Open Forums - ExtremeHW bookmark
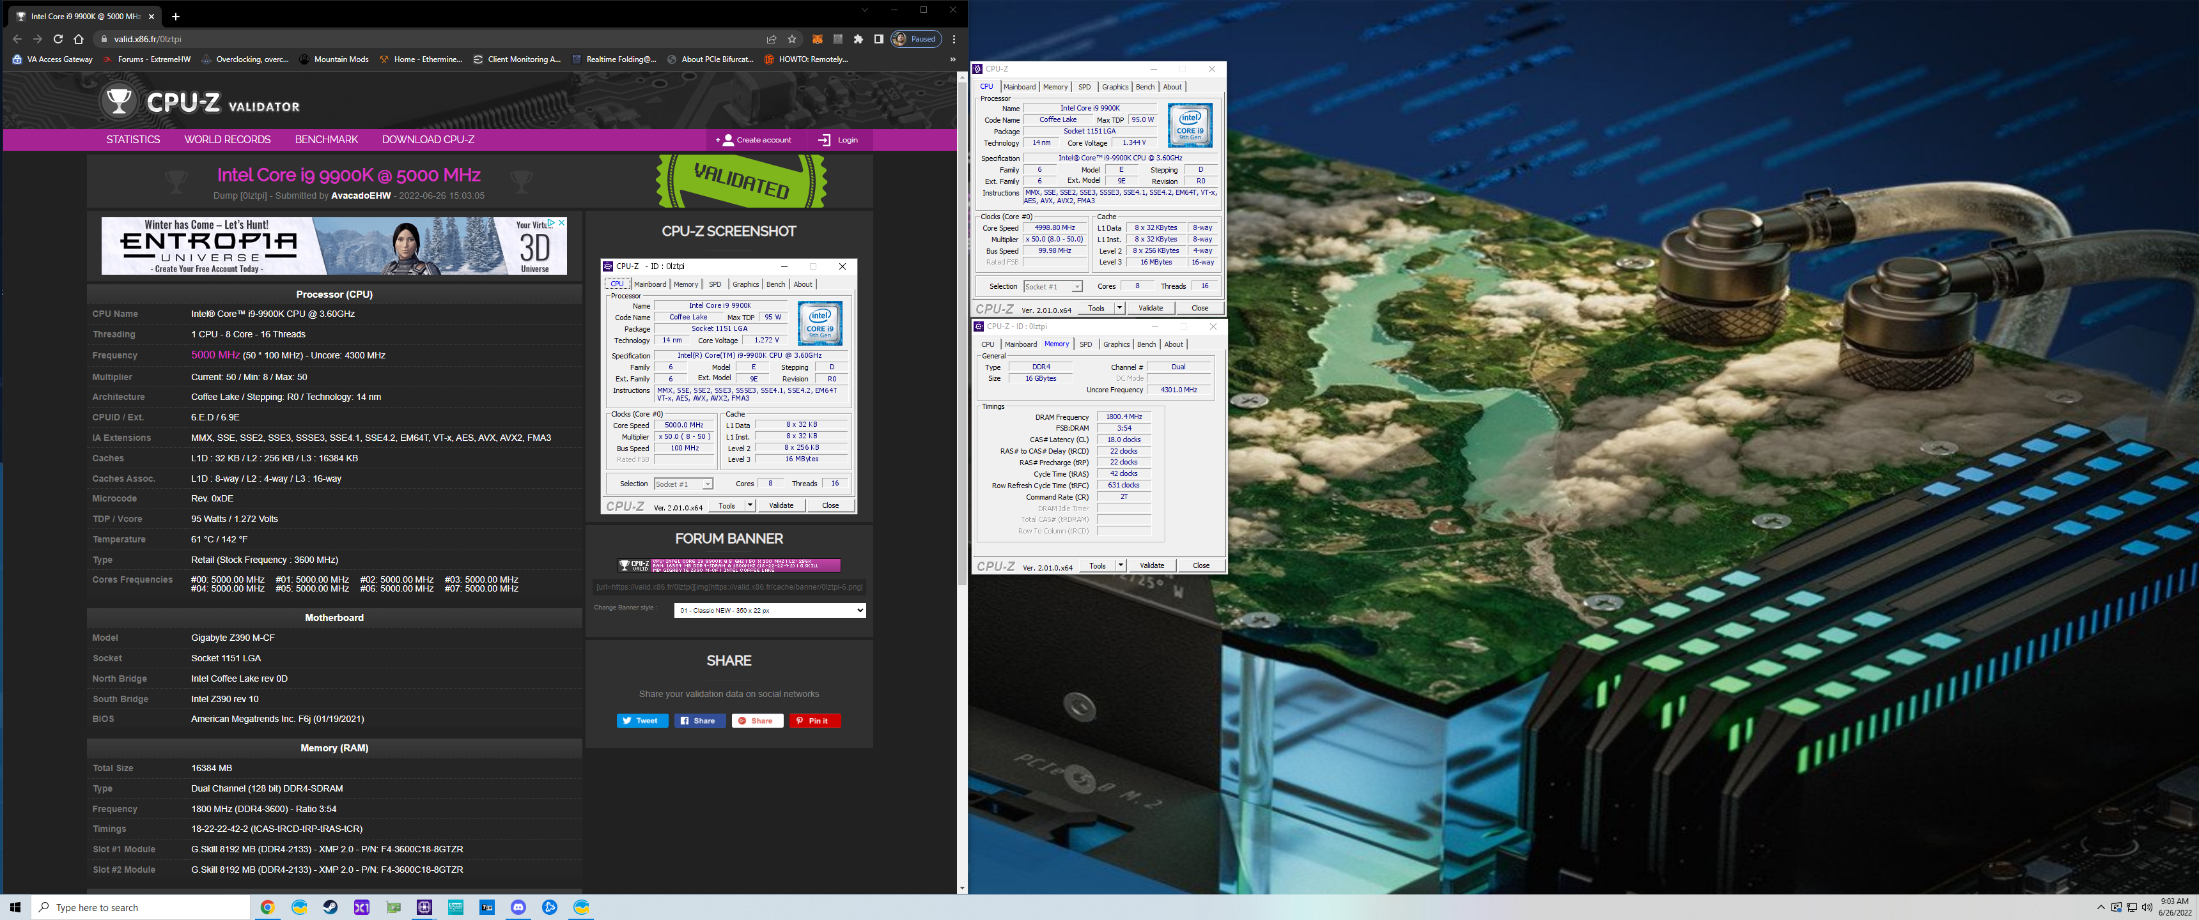 pyautogui.click(x=146, y=59)
